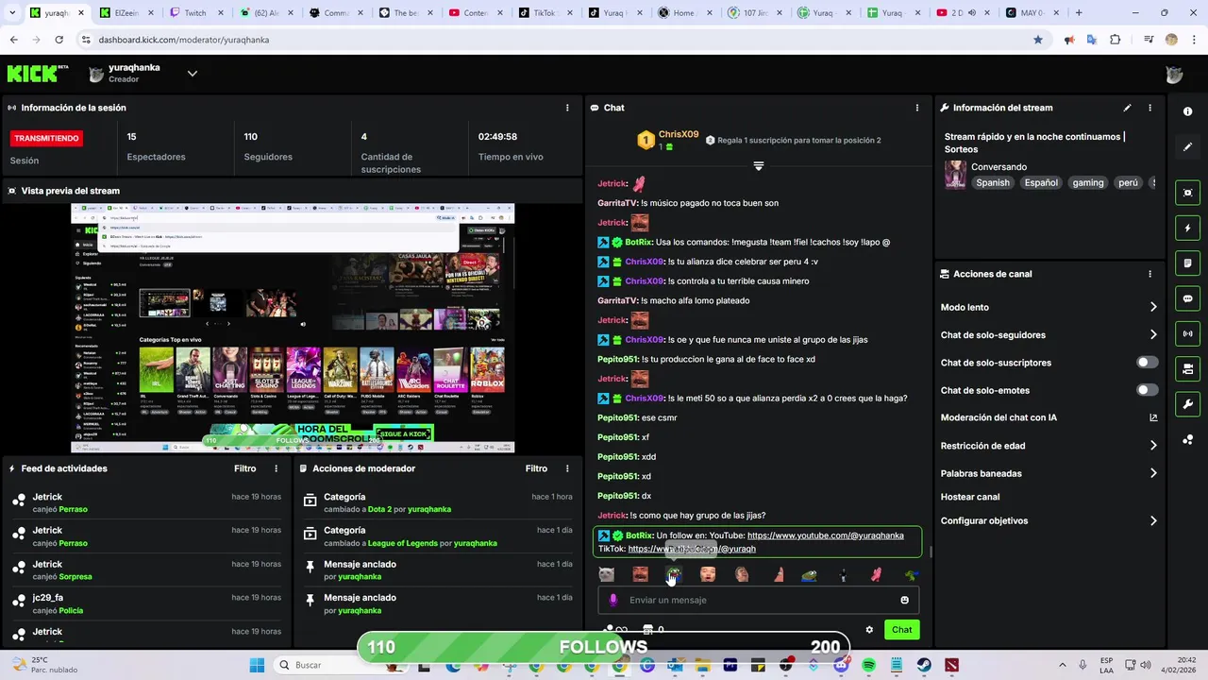1208x680 pixels.
Task: Expand Modo lento settings
Action: 1153,307
